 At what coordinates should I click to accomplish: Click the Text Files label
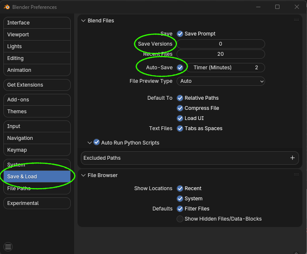click(160, 128)
